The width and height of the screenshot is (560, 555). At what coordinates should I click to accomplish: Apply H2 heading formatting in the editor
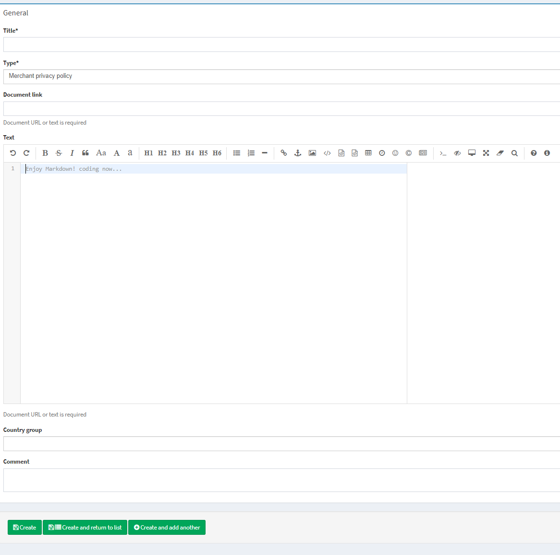[162, 153]
